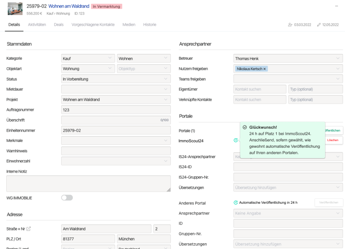Go to the Medien tab
Image resolution: width=345 pixels, height=249 pixels.
[x=129, y=24]
